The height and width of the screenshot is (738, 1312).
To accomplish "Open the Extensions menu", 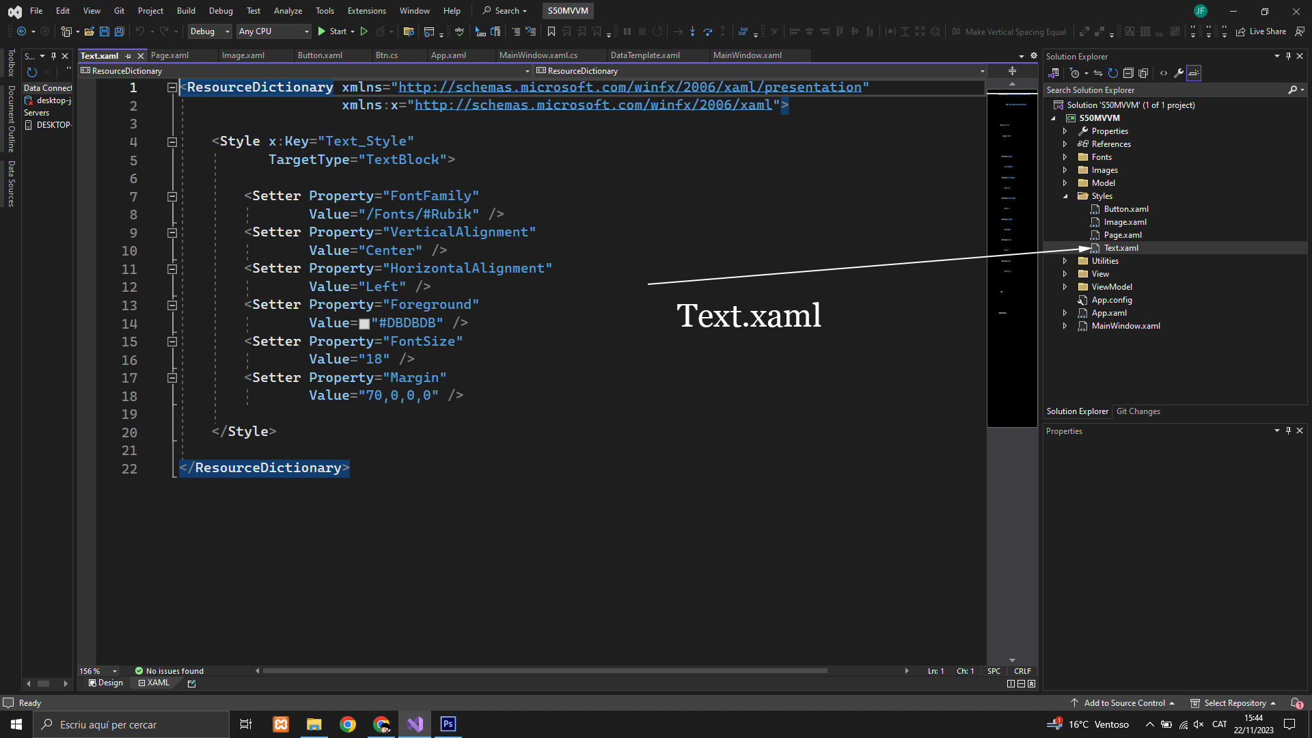I will click(366, 11).
